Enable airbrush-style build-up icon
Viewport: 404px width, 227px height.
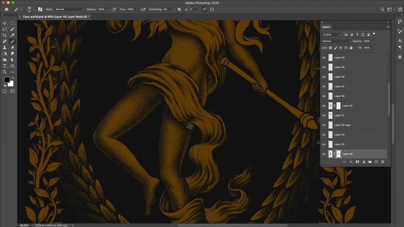click(x=143, y=9)
